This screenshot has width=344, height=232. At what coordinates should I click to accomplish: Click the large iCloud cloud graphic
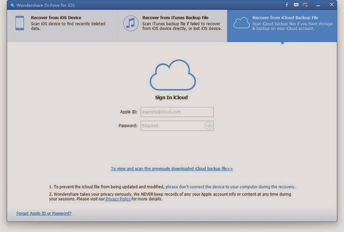[173, 75]
